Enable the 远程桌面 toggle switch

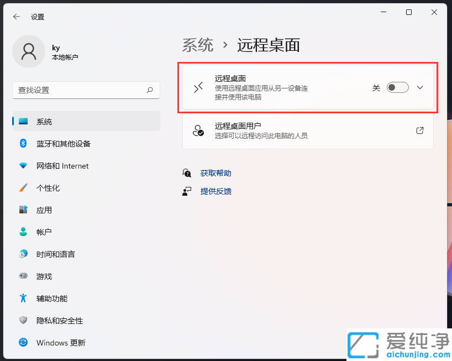(397, 87)
